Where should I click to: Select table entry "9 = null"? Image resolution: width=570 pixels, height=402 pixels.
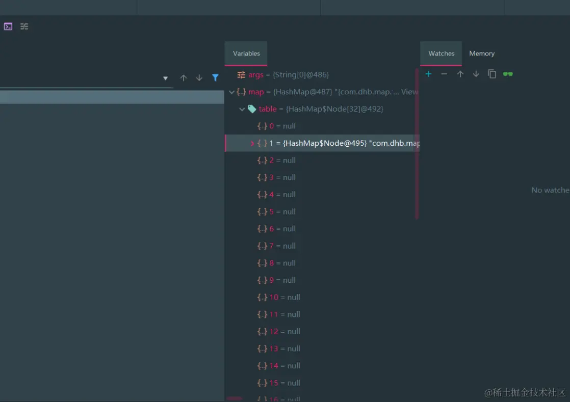322,280
